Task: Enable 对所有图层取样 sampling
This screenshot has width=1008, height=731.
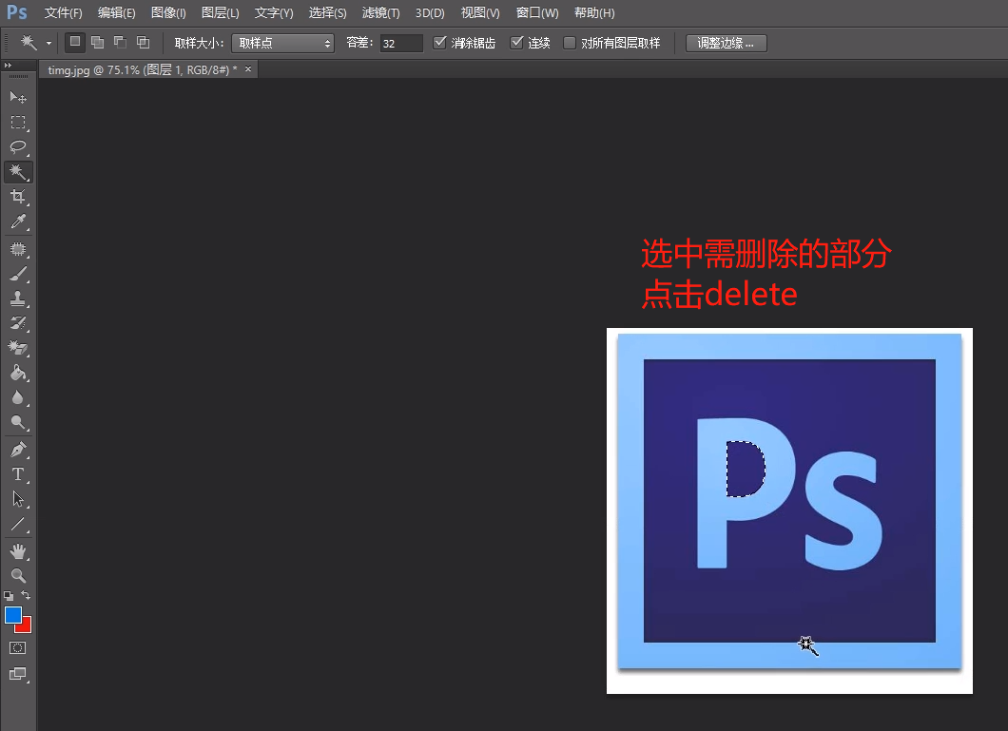Action: point(568,42)
